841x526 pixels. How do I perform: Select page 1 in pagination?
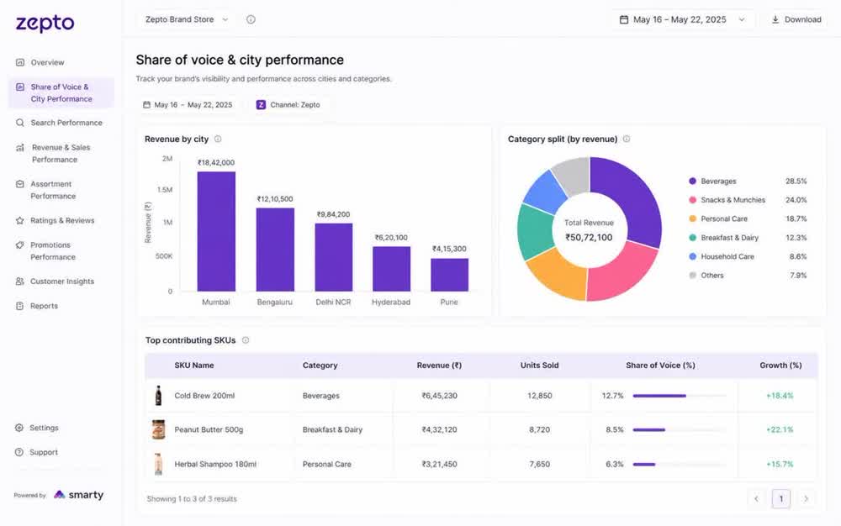pyautogui.click(x=781, y=498)
